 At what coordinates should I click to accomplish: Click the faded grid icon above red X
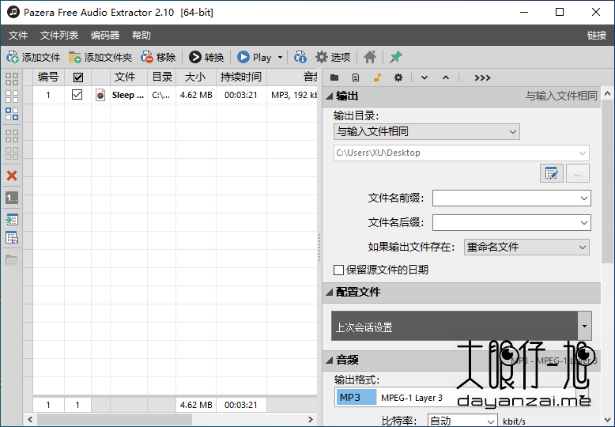pyautogui.click(x=12, y=153)
